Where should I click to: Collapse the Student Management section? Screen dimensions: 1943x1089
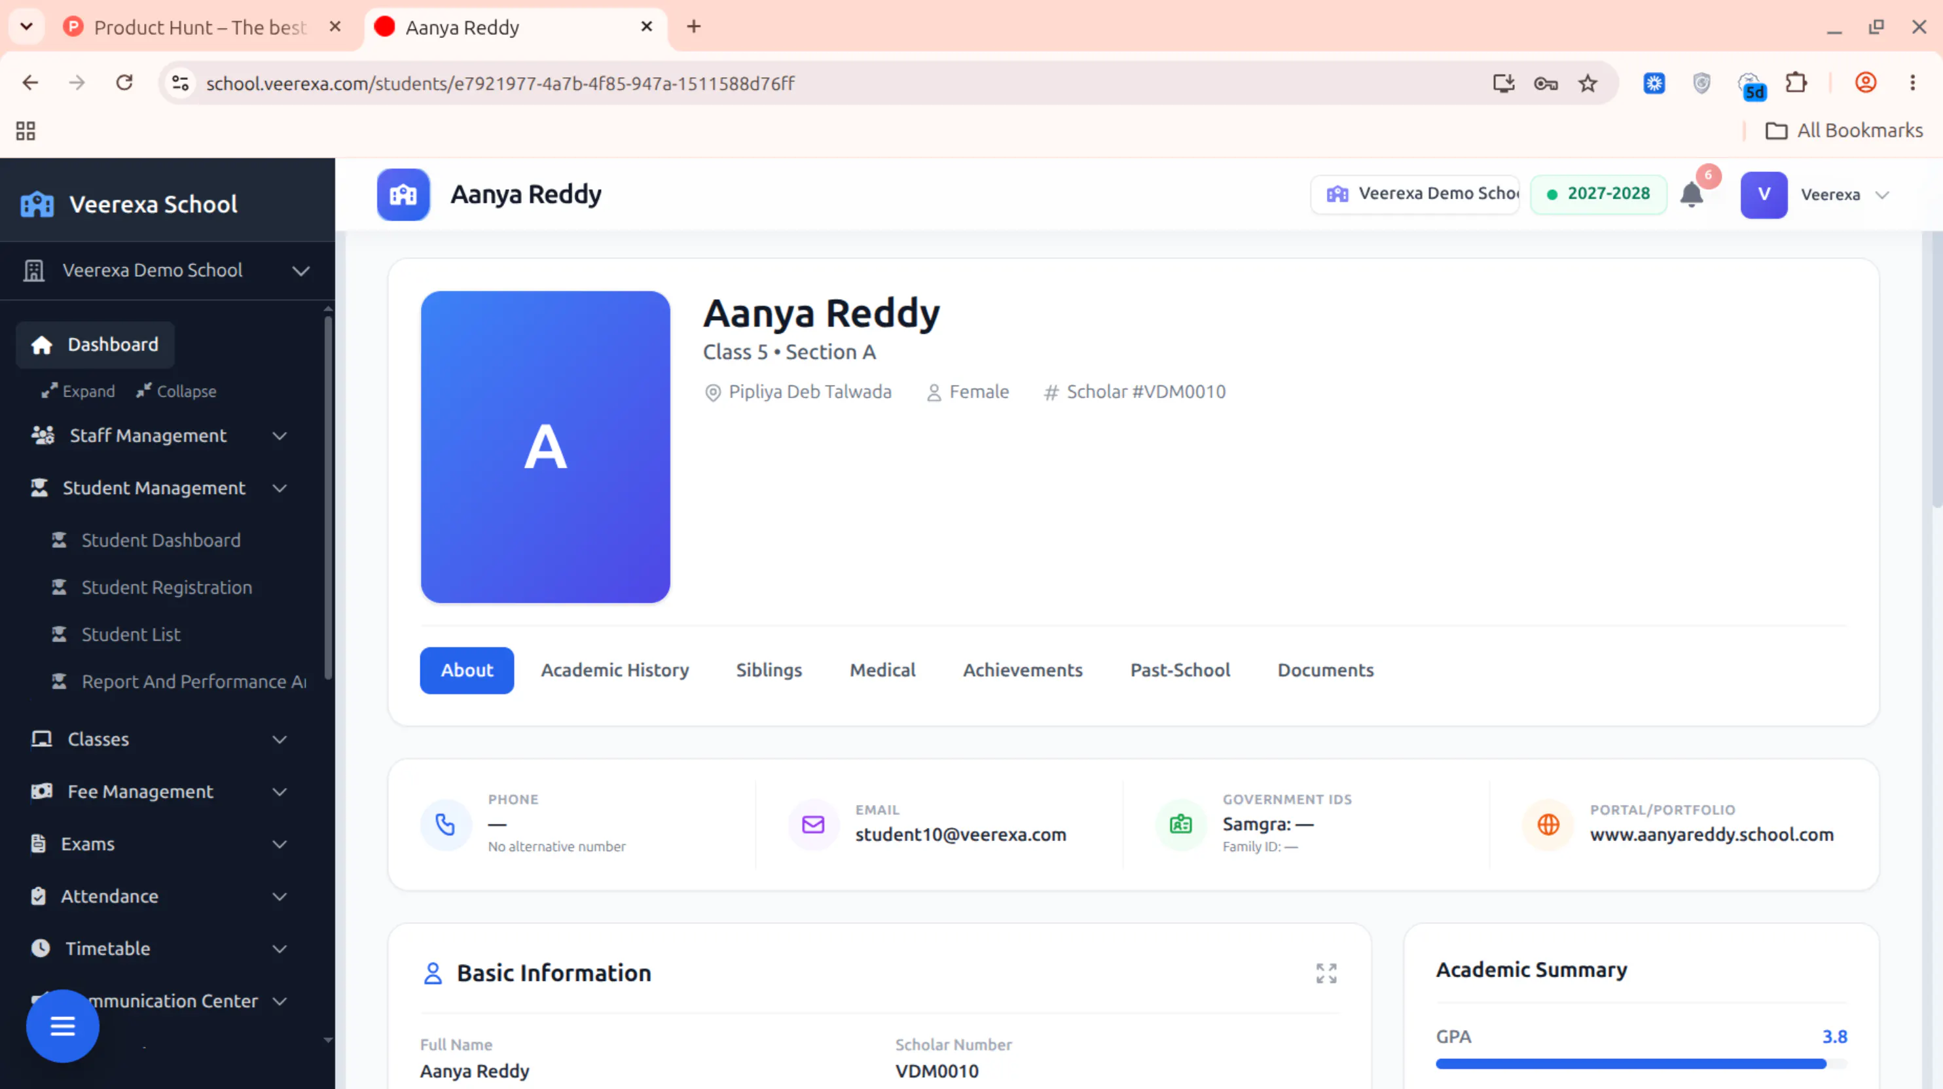(x=280, y=489)
